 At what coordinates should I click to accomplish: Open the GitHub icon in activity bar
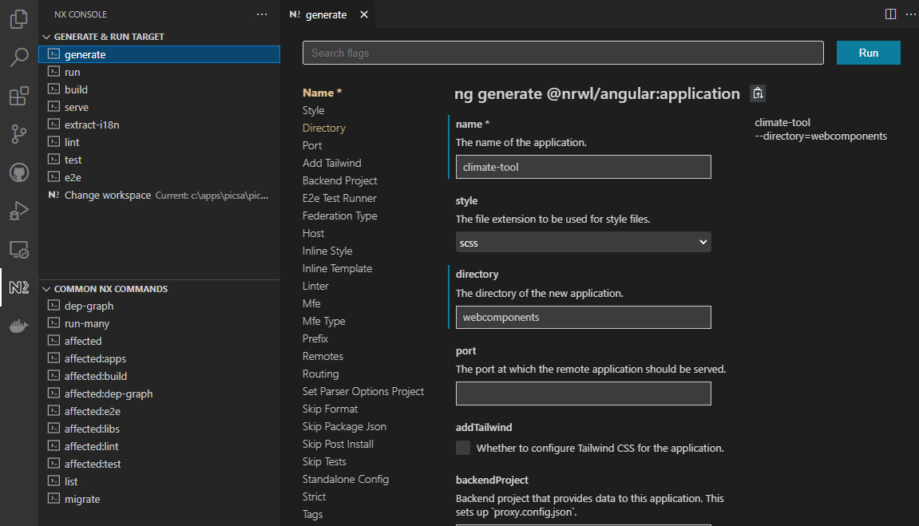(19, 172)
